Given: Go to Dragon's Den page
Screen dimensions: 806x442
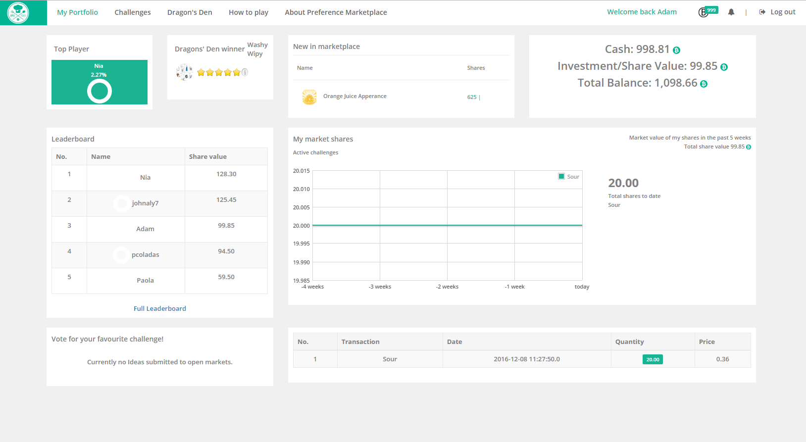Looking at the screenshot, I should tap(190, 12).
